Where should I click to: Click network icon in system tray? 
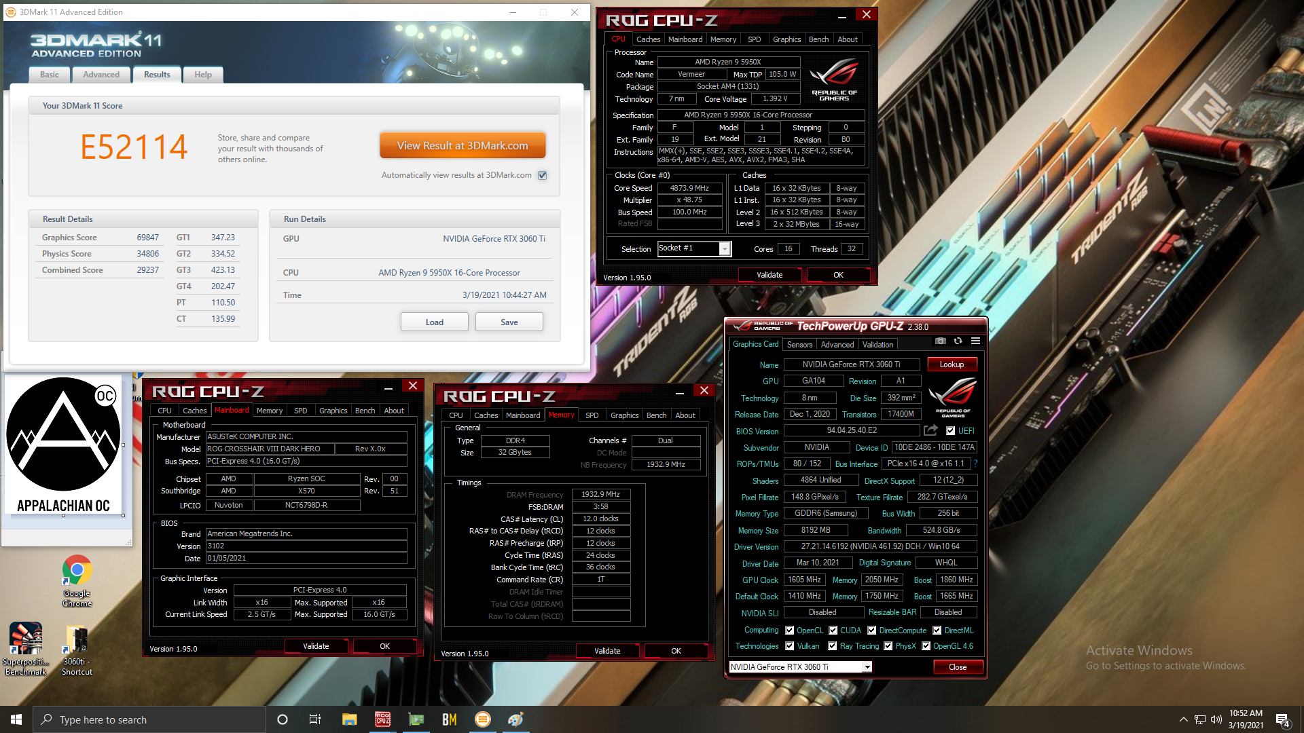[x=1199, y=719]
